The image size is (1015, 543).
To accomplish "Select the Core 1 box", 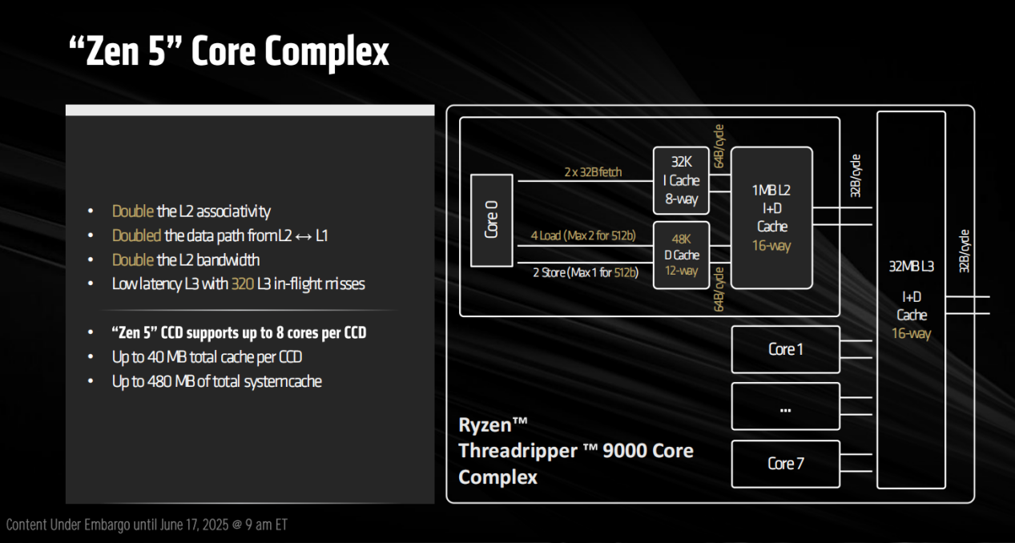I will click(785, 349).
